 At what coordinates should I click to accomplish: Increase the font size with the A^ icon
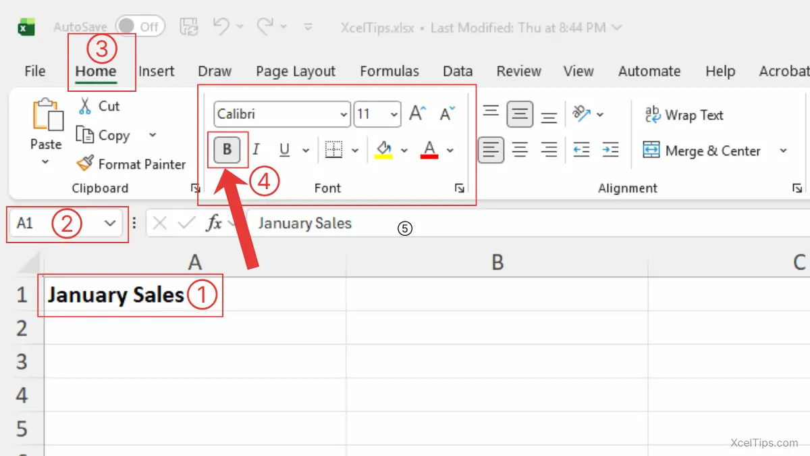tap(416, 113)
